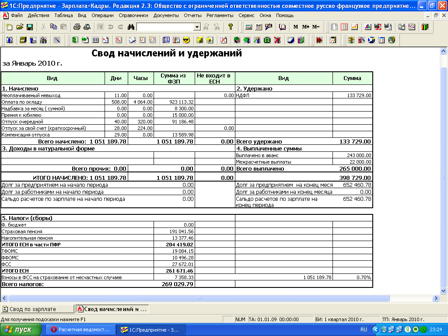
Task: Click the horizontal scrollbar left arrow
Action: pyautogui.click(x=4, y=298)
